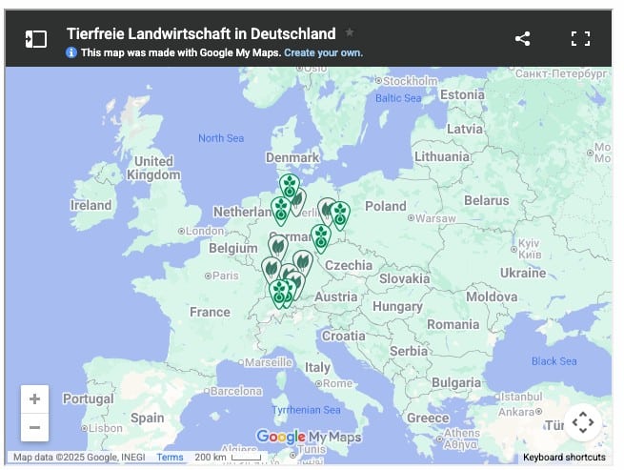The height and width of the screenshot is (470, 624).
Task: Select white leaf marker just west of Czechia
Action: click(302, 261)
